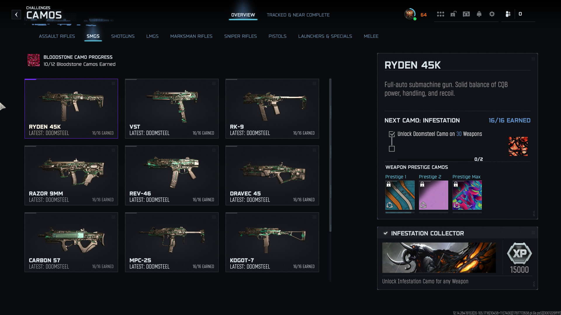The image size is (561, 315).
Task: Select the Melee category
Action: pyautogui.click(x=371, y=36)
